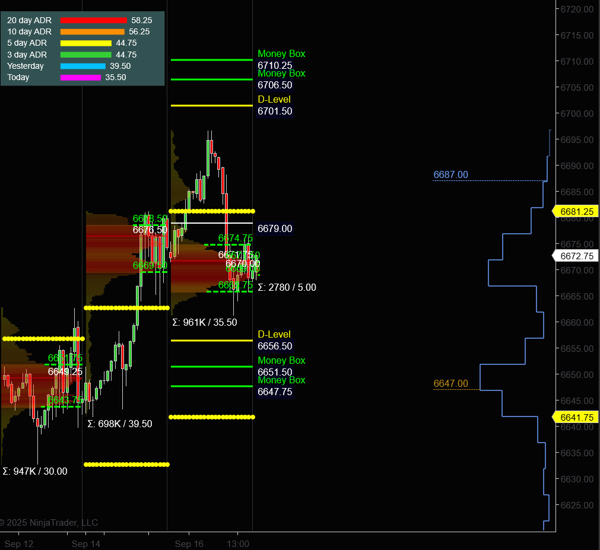Select the 13:00 time axis label
Viewport: 600px width, 550px height.
click(x=238, y=544)
